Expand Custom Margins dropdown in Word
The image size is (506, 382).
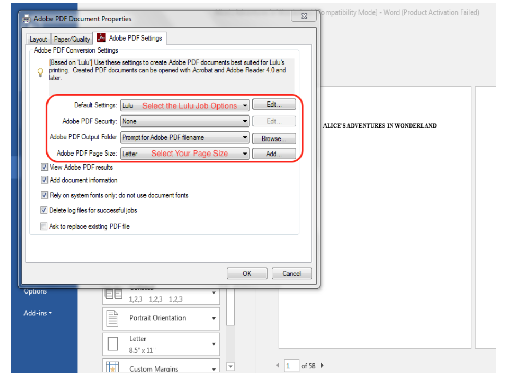(214, 369)
